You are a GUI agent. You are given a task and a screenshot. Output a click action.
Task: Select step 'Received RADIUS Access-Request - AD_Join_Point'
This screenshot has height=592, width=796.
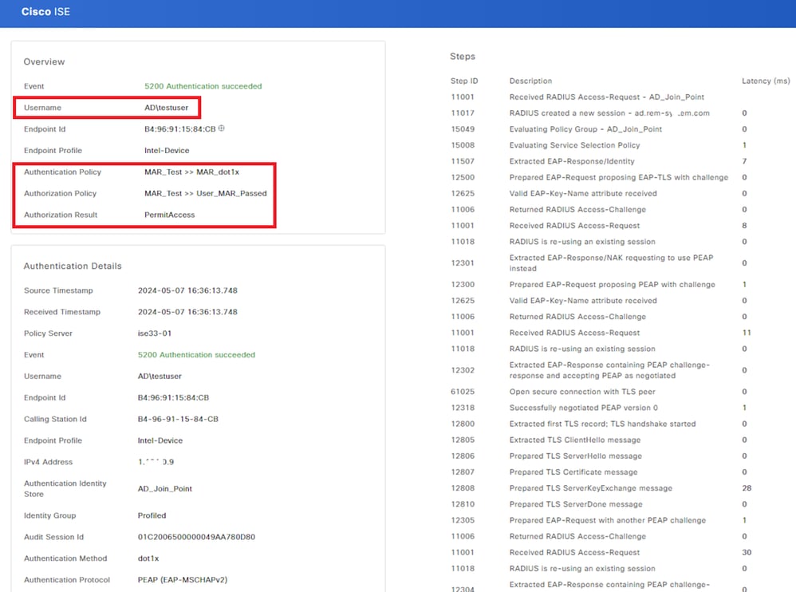coord(607,97)
